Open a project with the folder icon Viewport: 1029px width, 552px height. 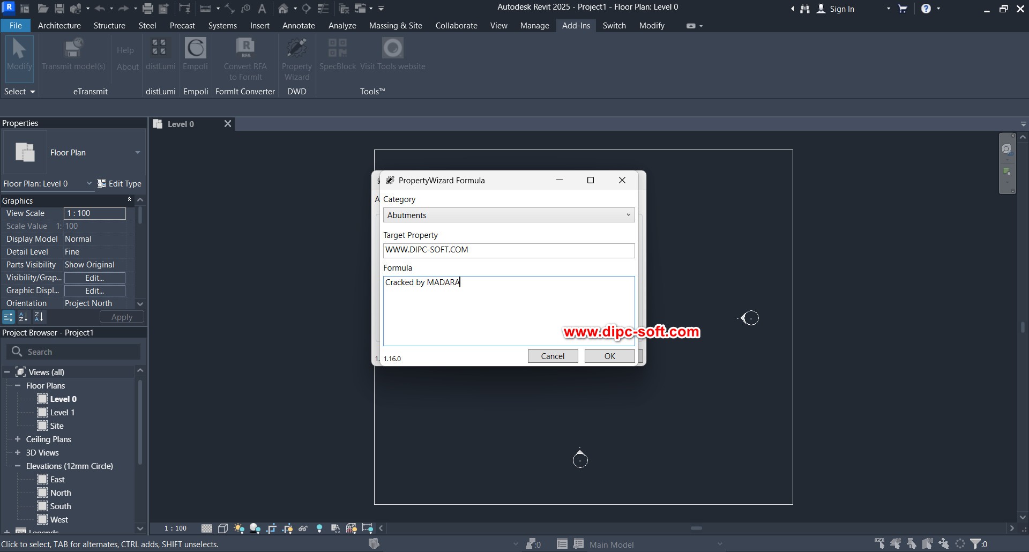[x=43, y=9]
